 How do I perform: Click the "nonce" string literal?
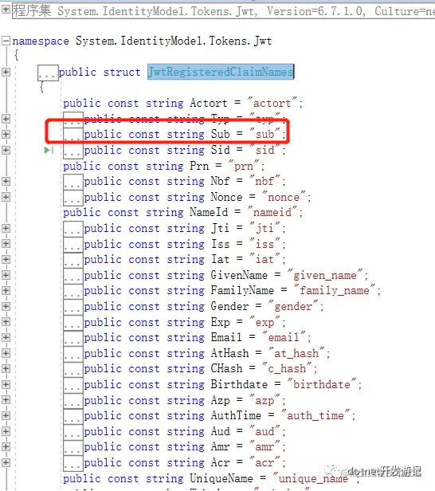coord(284,198)
